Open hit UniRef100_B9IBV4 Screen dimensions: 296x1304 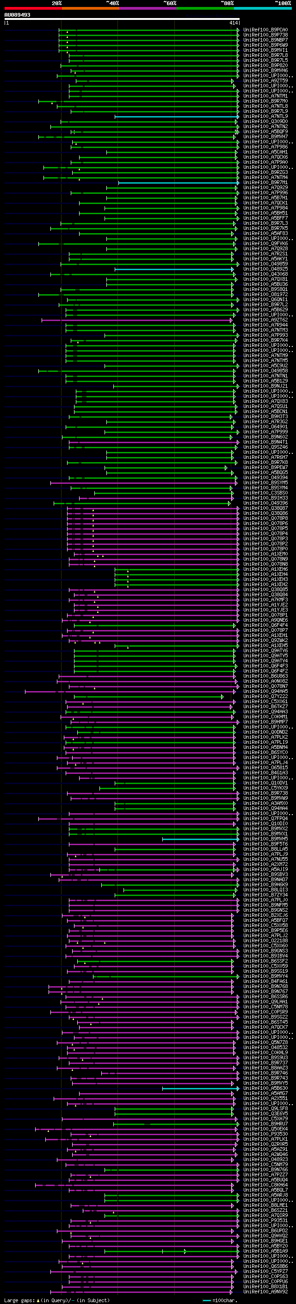265,956
